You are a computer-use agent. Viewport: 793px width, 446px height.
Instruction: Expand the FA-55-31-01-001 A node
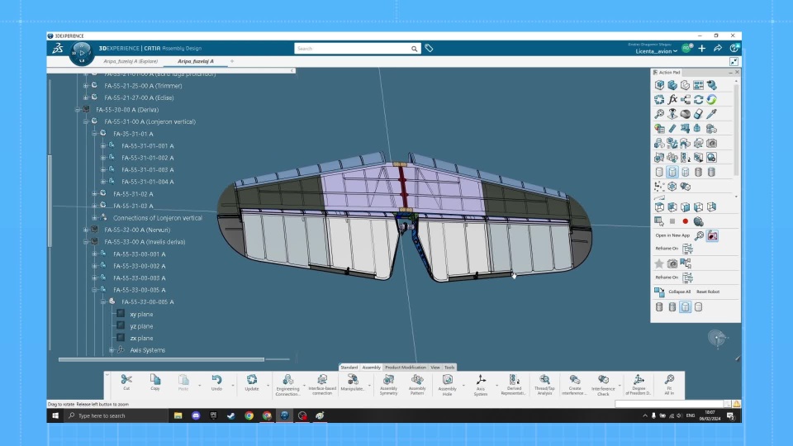tap(103, 145)
